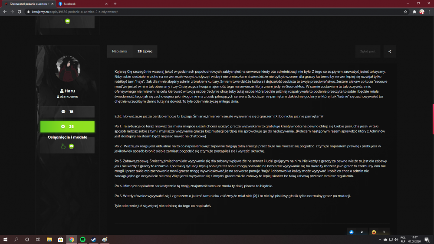Screen dimensions: 434x244
Task: Reload the page
Action: click(x=20, y=12)
